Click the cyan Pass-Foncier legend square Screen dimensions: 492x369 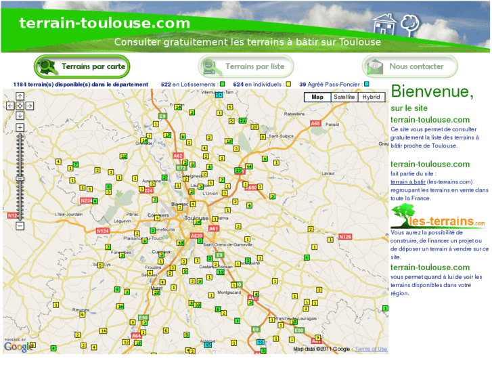[367, 84]
